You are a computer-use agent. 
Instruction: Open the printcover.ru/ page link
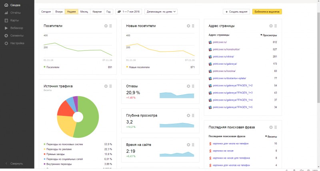click(220, 42)
